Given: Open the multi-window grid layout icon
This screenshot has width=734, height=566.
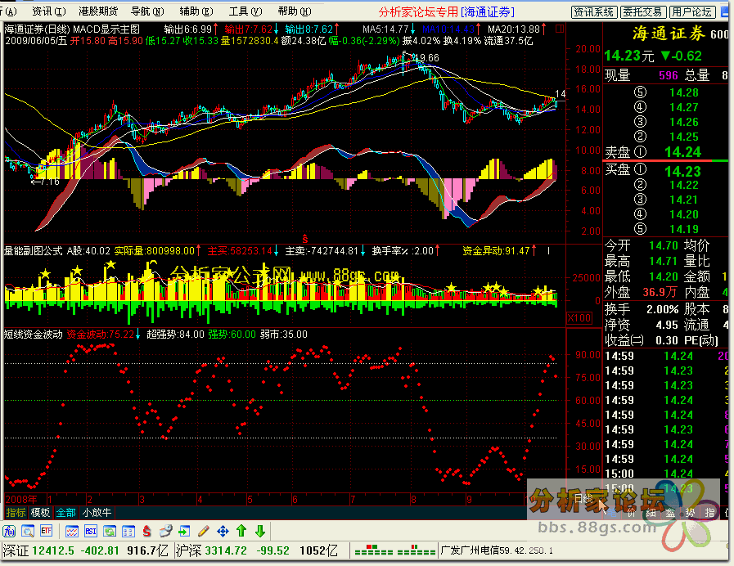Looking at the screenshot, I should 128,532.
